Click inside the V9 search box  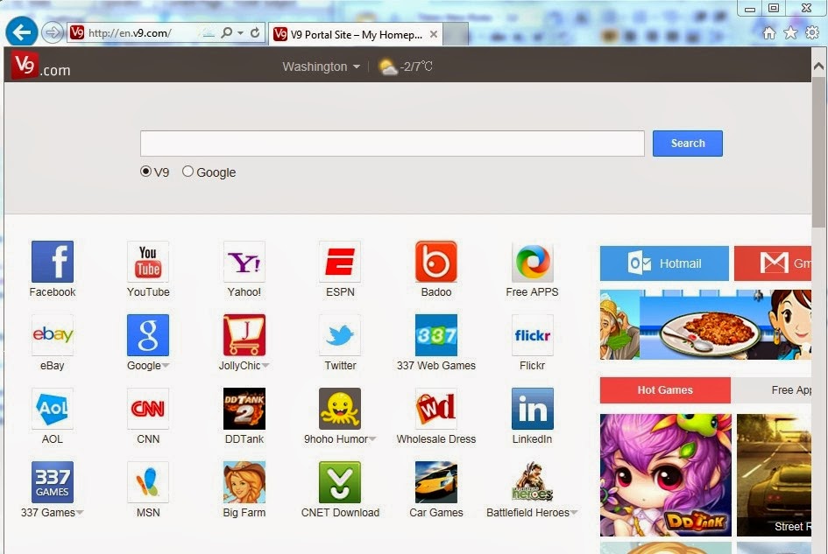click(x=393, y=144)
